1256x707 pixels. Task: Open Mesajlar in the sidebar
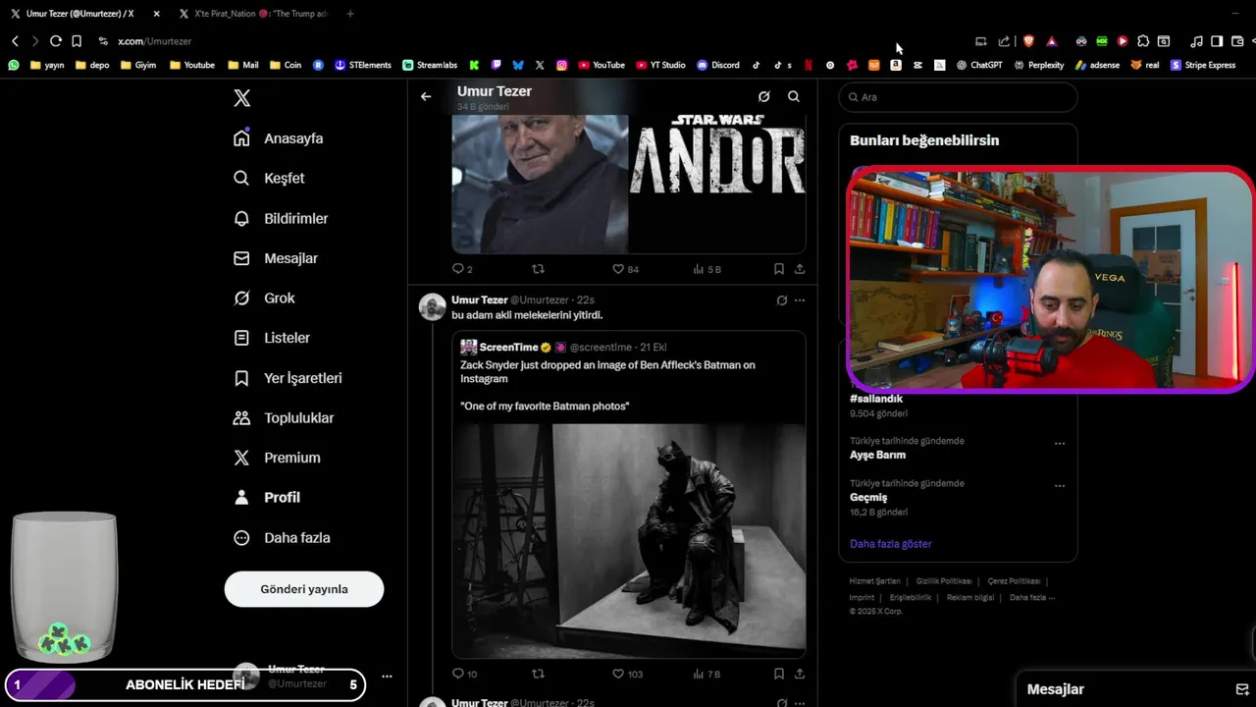point(276,258)
